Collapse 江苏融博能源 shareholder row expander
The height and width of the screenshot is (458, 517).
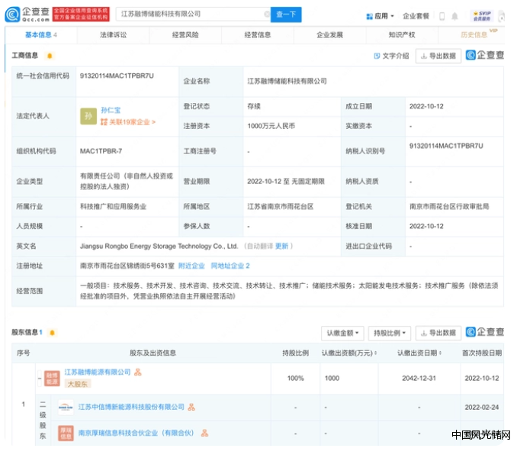click(40, 378)
